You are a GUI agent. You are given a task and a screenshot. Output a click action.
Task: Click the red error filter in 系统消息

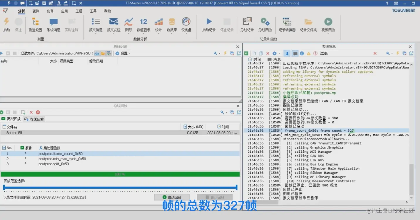(x=315, y=54)
